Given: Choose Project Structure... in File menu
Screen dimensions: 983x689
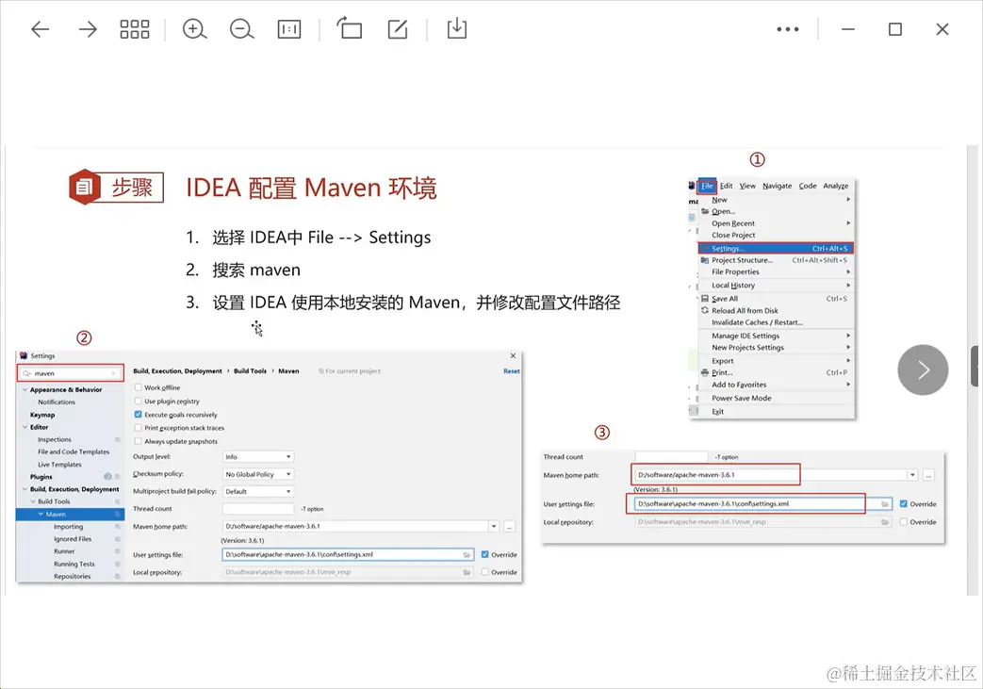Looking at the screenshot, I should pyautogui.click(x=776, y=260).
